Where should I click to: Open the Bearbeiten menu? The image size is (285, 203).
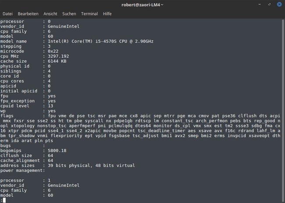point(28,14)
